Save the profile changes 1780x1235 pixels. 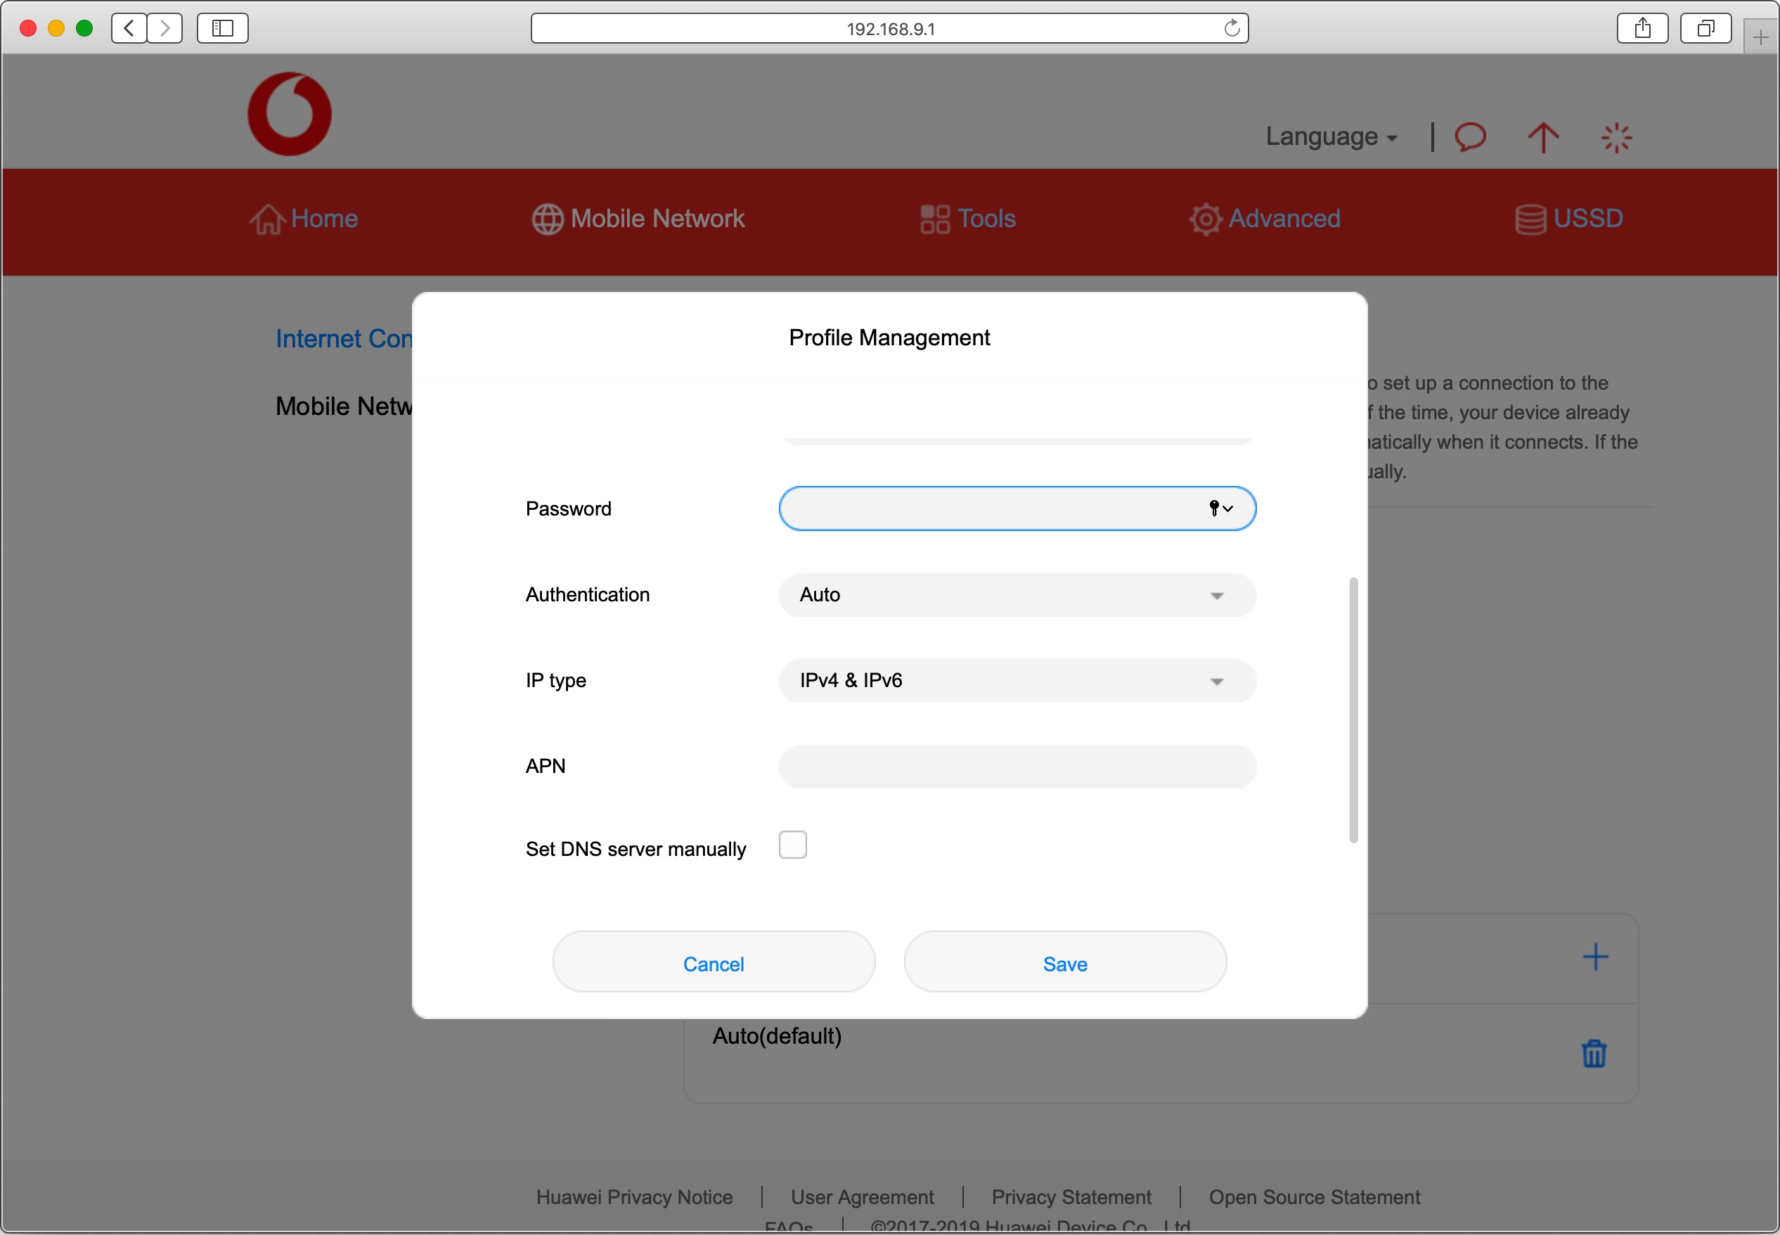(1064, 963)
